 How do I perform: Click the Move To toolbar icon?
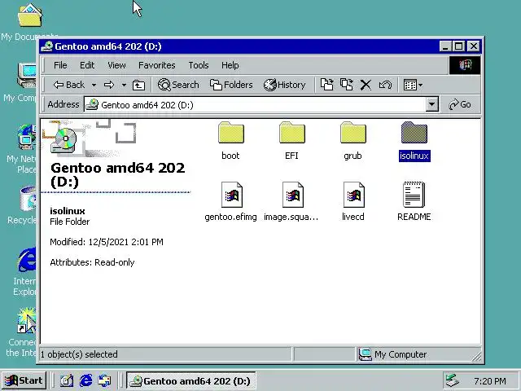pyautogui.click(x=327, y=85)
